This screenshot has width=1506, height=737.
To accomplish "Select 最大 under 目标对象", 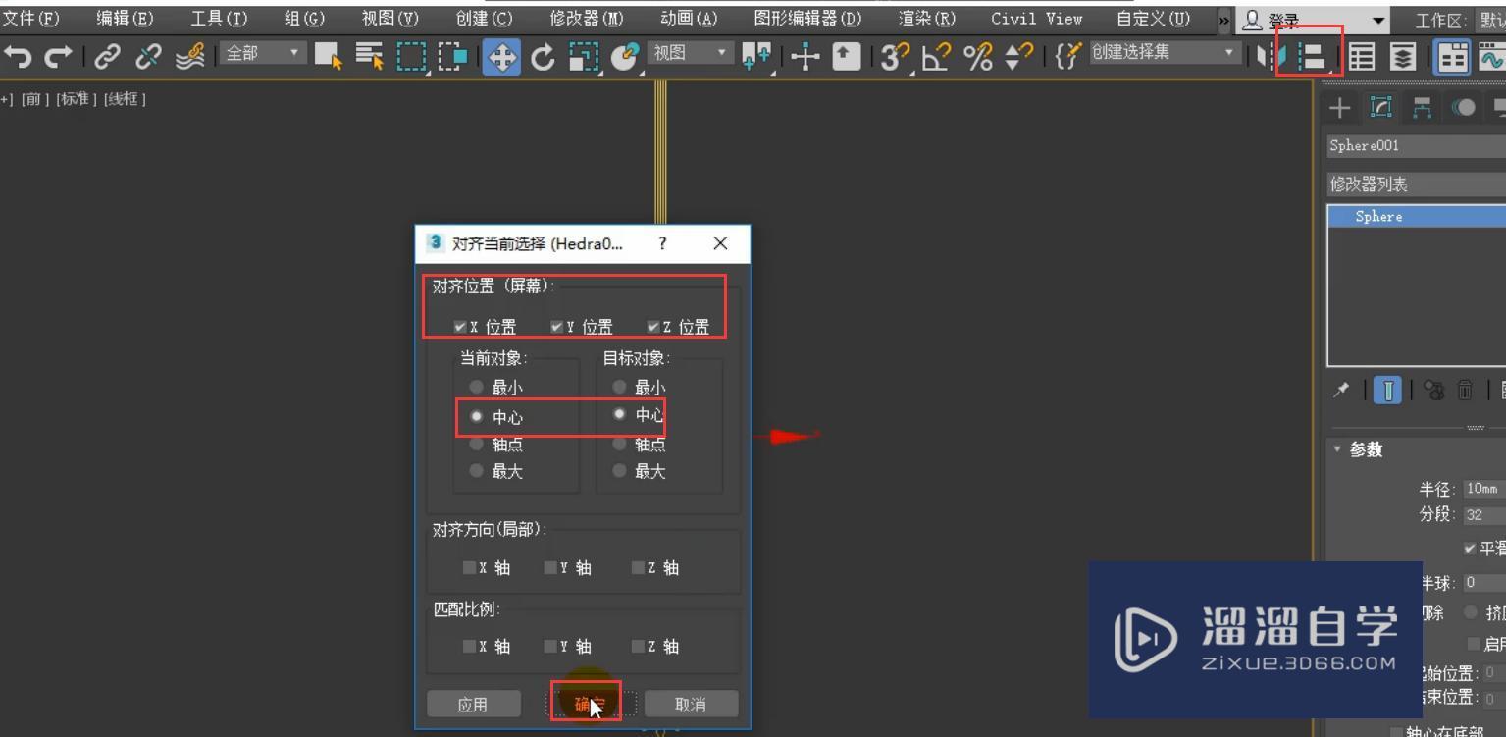I will (x=619, y=471).
